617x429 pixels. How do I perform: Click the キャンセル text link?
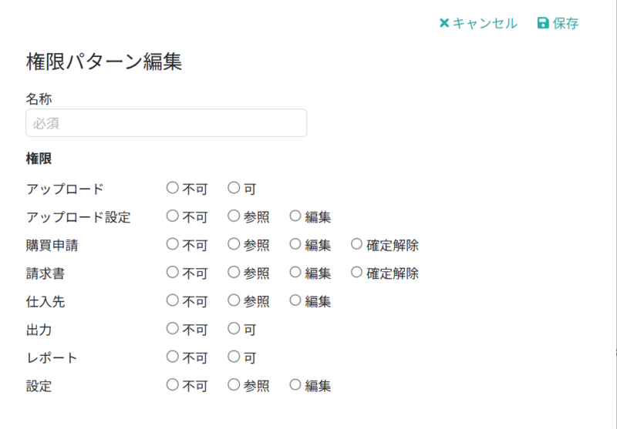tap(485, 23)
